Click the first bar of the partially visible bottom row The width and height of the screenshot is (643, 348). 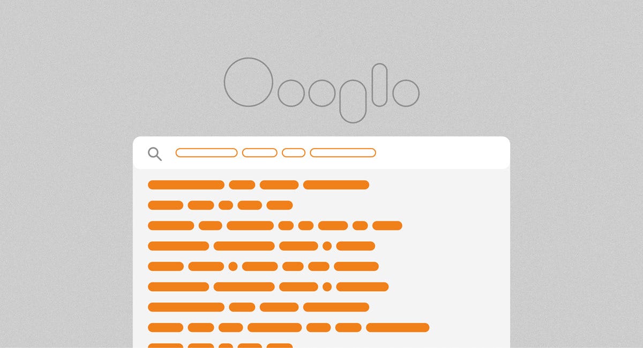click(x=166, y=346)
